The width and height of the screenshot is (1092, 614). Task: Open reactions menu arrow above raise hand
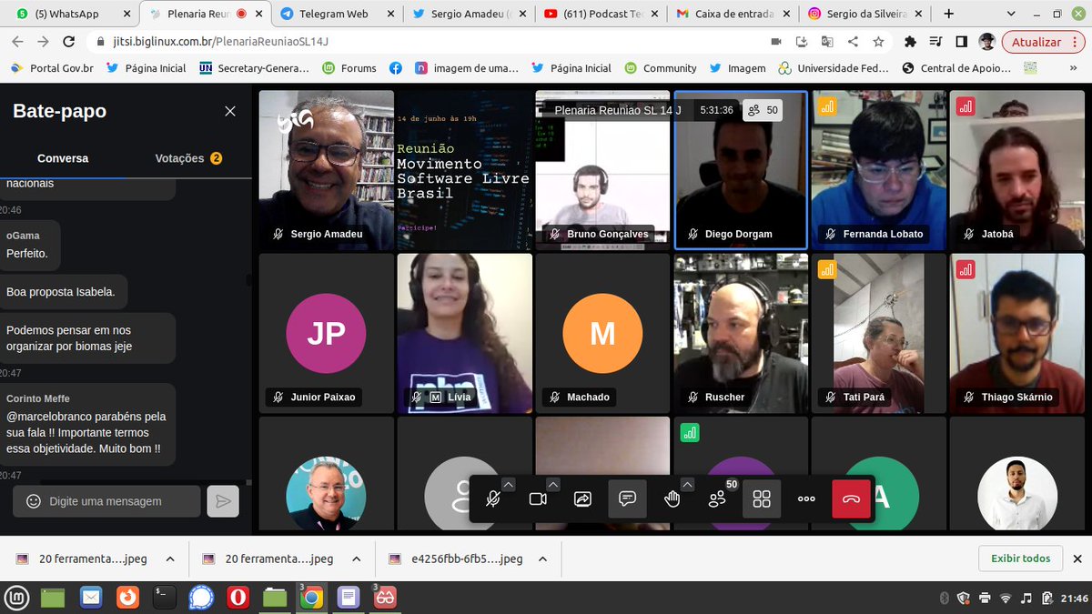tap(687, 485)
